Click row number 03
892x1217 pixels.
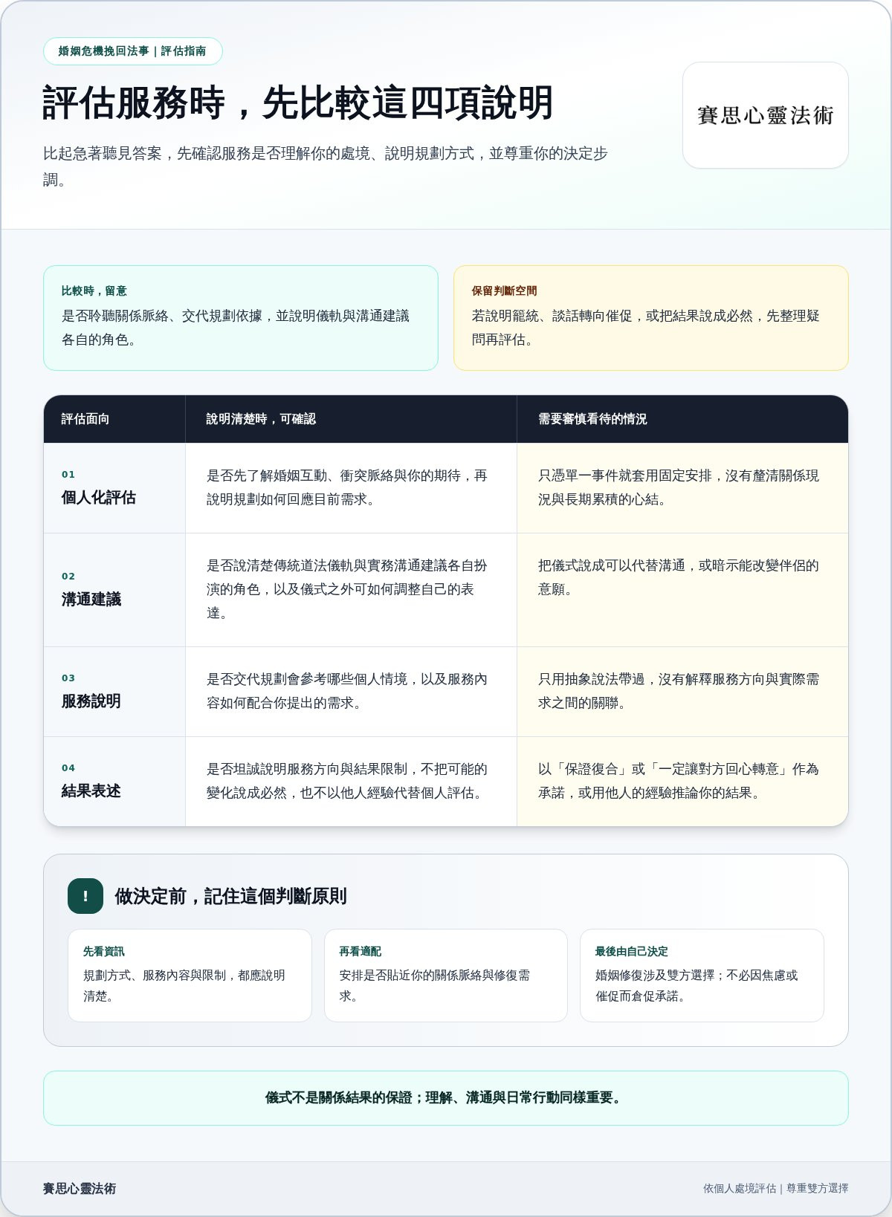(68, 678)
